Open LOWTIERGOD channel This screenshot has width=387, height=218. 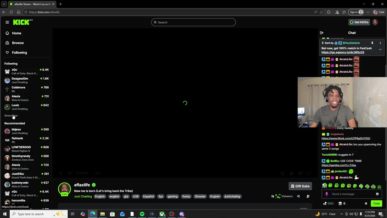click(27, 149)
